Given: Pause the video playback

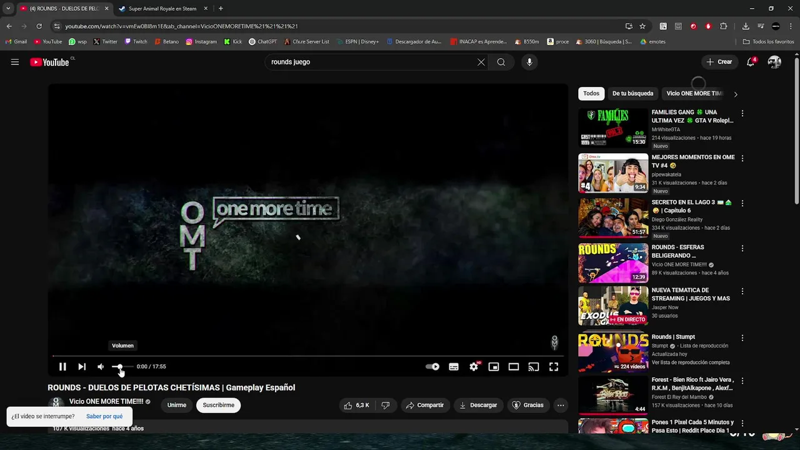Looking at the screenshot, I should [62, 367].
